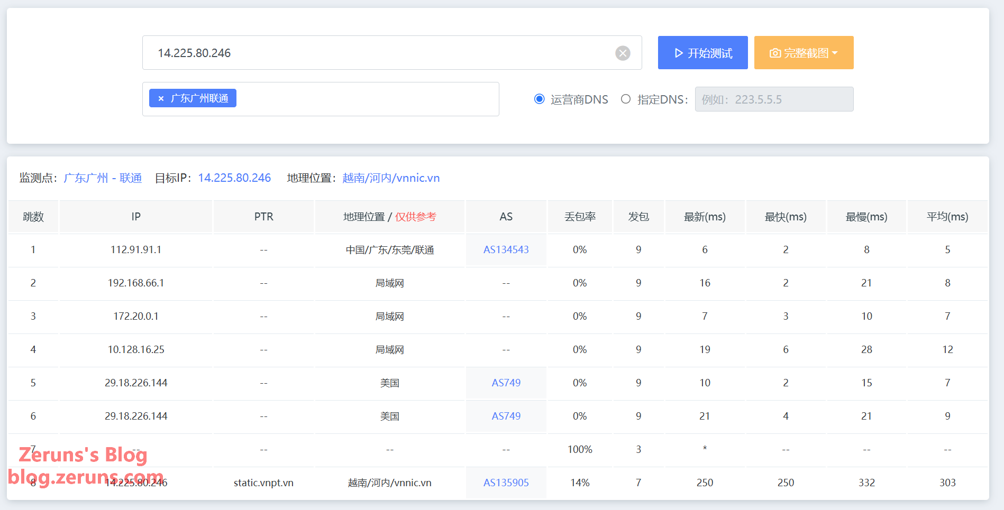
Task: Open the 越南/河内/vnnic.vn location link
Action: (x=391, y=178)
